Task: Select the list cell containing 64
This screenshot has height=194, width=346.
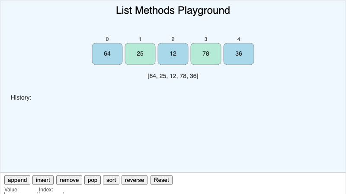Action: (x=107, y=54)
